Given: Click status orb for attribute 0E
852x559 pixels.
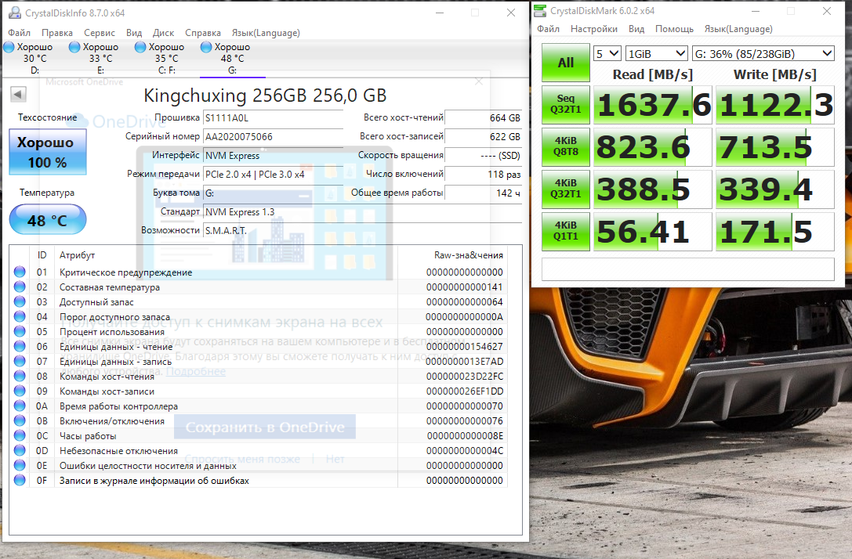Looking at the screenshot, I should [20, 465].
